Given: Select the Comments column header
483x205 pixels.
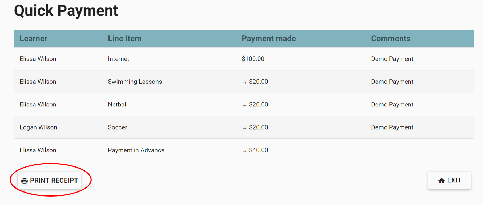Looking at the screenshot, I should (x=391, y=39).
